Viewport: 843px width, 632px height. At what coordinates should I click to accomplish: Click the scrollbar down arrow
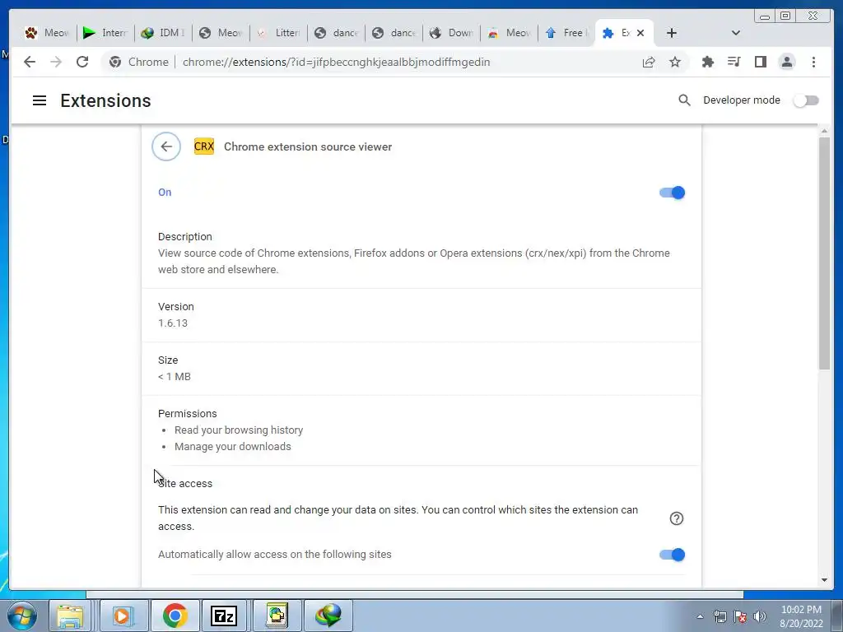[x=824, y=580]
